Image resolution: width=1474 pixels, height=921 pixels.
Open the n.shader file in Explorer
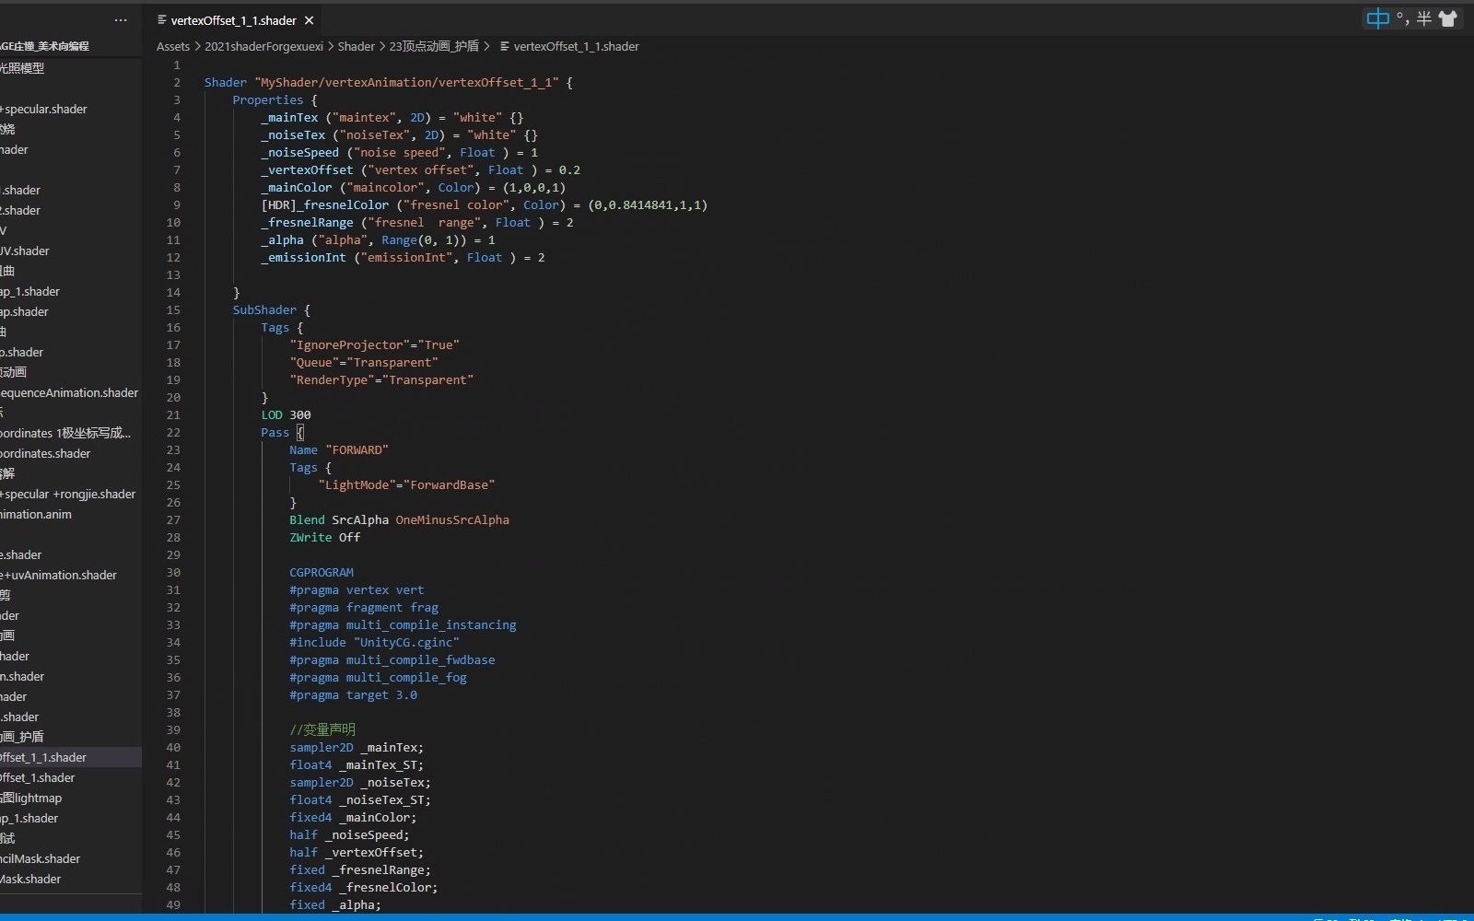point(22,676)
